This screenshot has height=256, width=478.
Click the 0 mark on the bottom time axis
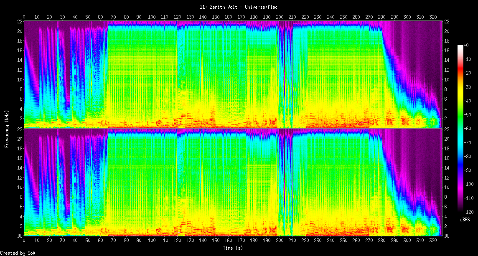pyautogui.click(x=24, y=241)
